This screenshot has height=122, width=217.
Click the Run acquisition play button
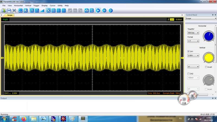coord(98,11)
